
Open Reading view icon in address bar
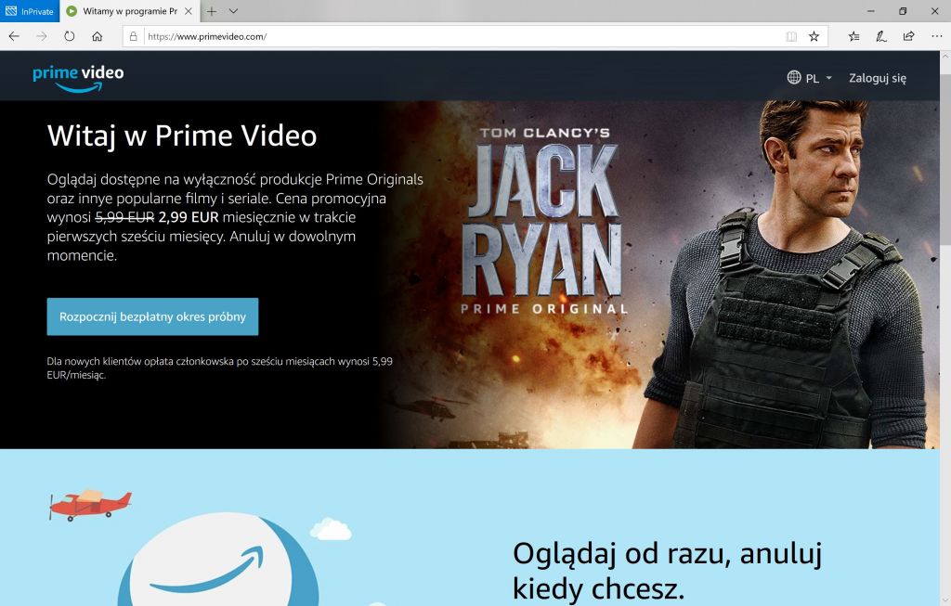click(791, 36)
